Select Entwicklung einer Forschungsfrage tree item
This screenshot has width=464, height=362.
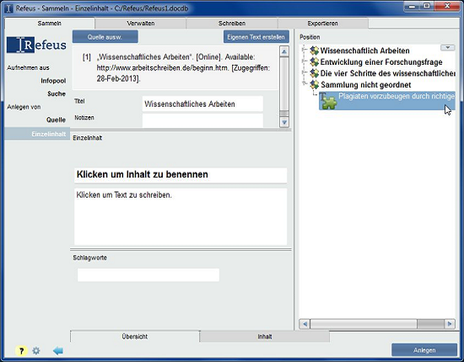(381, 62)
